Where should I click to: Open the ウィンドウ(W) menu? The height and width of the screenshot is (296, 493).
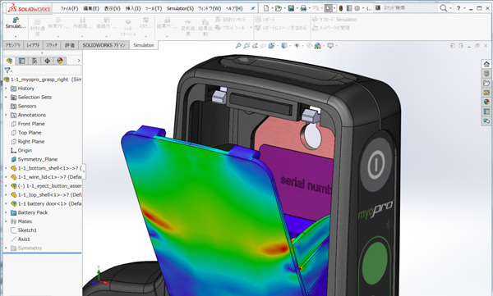tap(210, 8)
